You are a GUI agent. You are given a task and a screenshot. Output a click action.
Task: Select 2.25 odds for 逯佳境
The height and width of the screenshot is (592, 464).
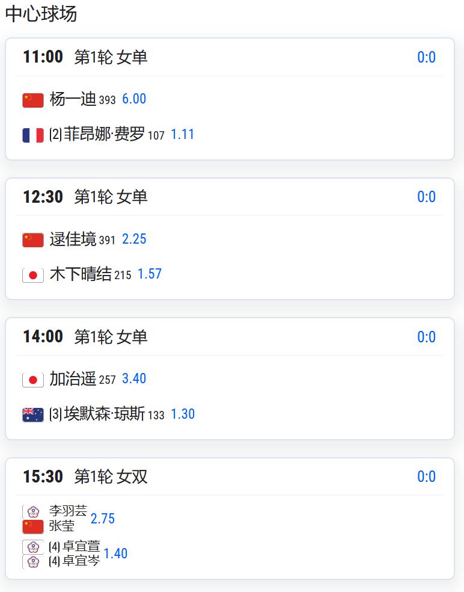pyautogui.click(x=134, y=239)
